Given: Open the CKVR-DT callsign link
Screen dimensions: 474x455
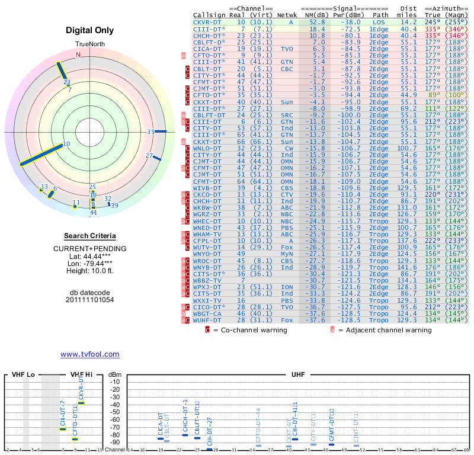Looking at the screenshot, I should 207,22.
